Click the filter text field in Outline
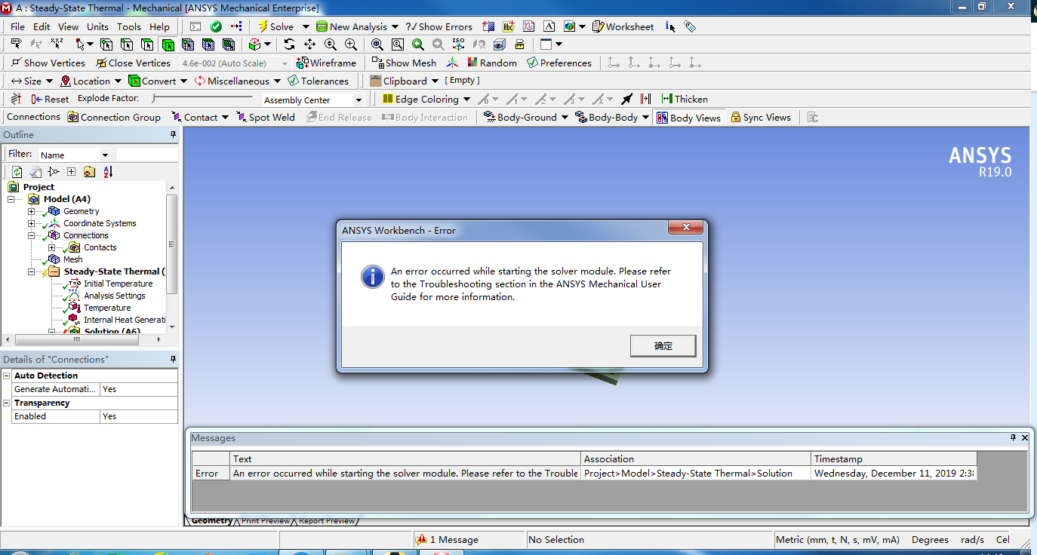 tap(147, 155)
